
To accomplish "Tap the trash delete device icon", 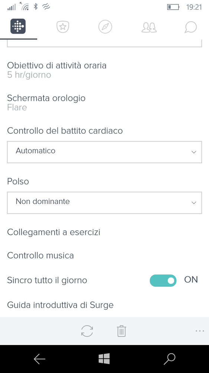I will [x=121, y=331].
